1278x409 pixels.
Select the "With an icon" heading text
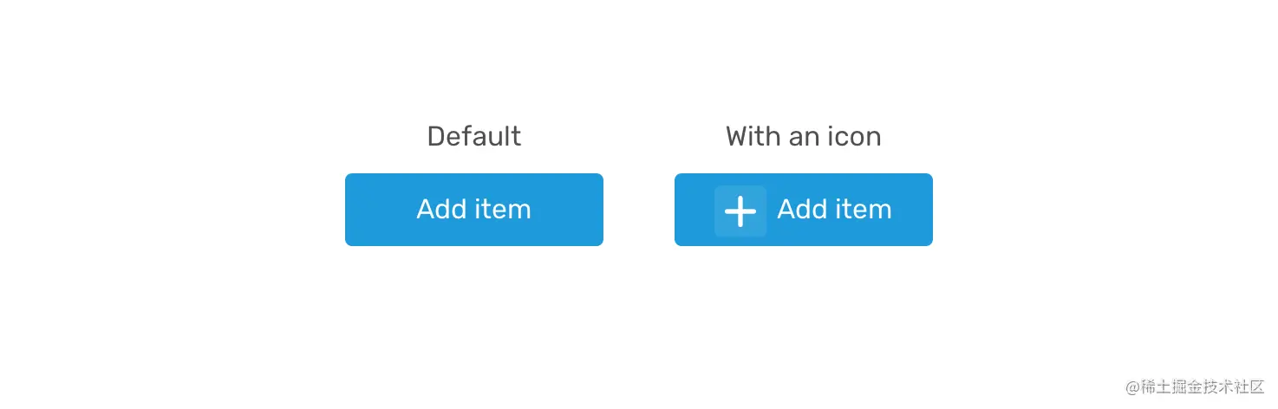coord(804,136)
